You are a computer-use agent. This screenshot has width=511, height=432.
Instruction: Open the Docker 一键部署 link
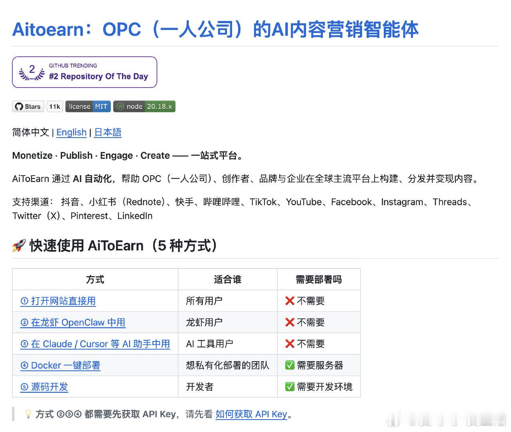60,366
